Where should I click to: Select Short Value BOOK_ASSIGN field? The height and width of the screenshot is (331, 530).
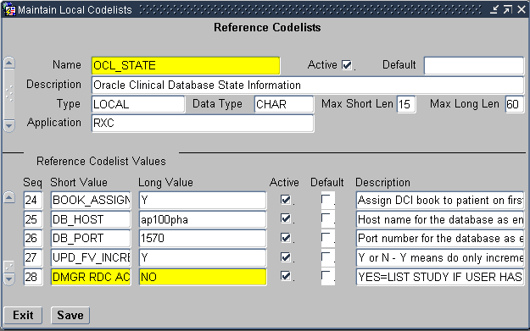coord(91,200)
